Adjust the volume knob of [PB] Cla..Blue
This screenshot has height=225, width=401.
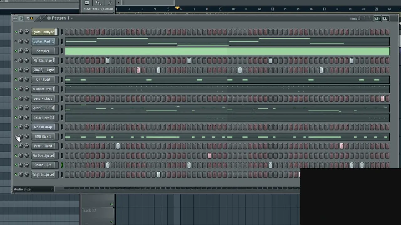point(27,60)
